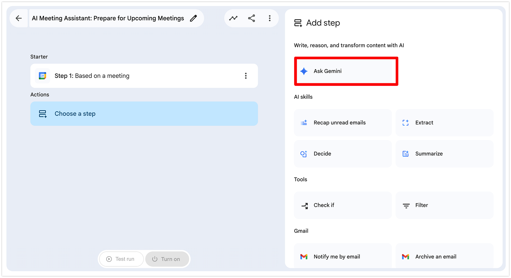
Task: Open the flow's three-dot overflow menu
Action: [x=270, y=18]
